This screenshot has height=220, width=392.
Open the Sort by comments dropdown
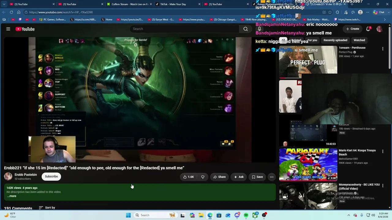coord(47,208)
